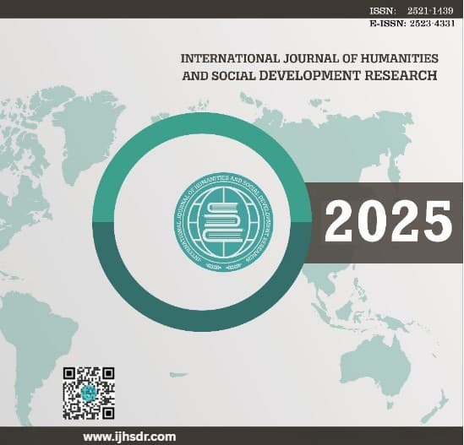Click the E-ISSN 2523-4331 text
This screenshot has width=464, height=445.
412,24
